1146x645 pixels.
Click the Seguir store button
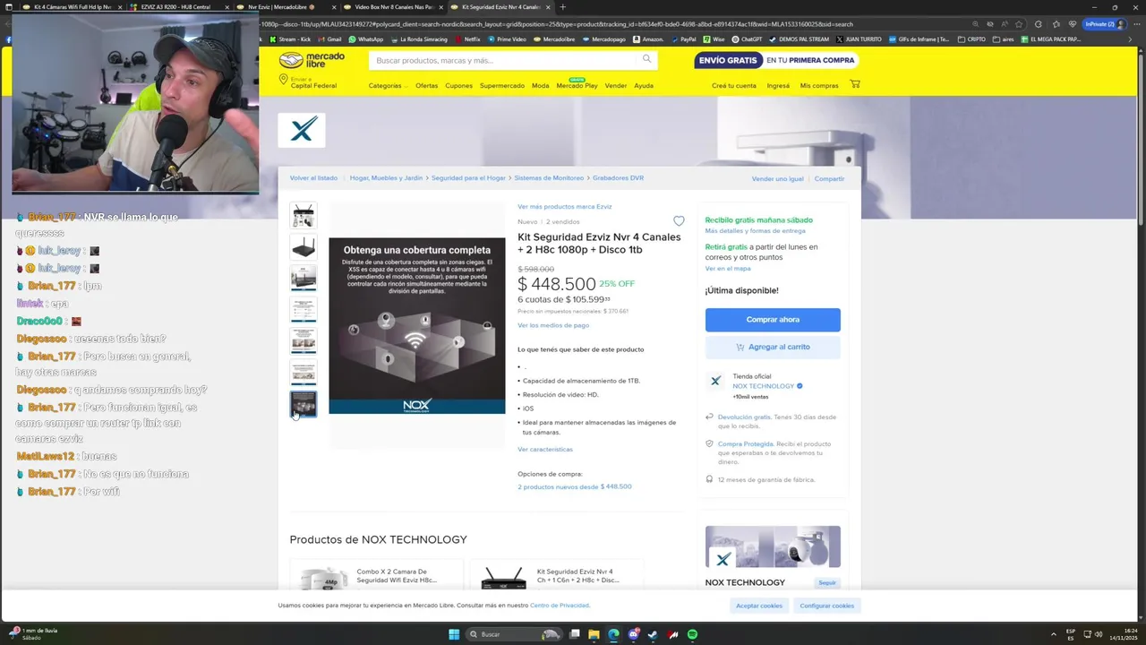[827, 582]
